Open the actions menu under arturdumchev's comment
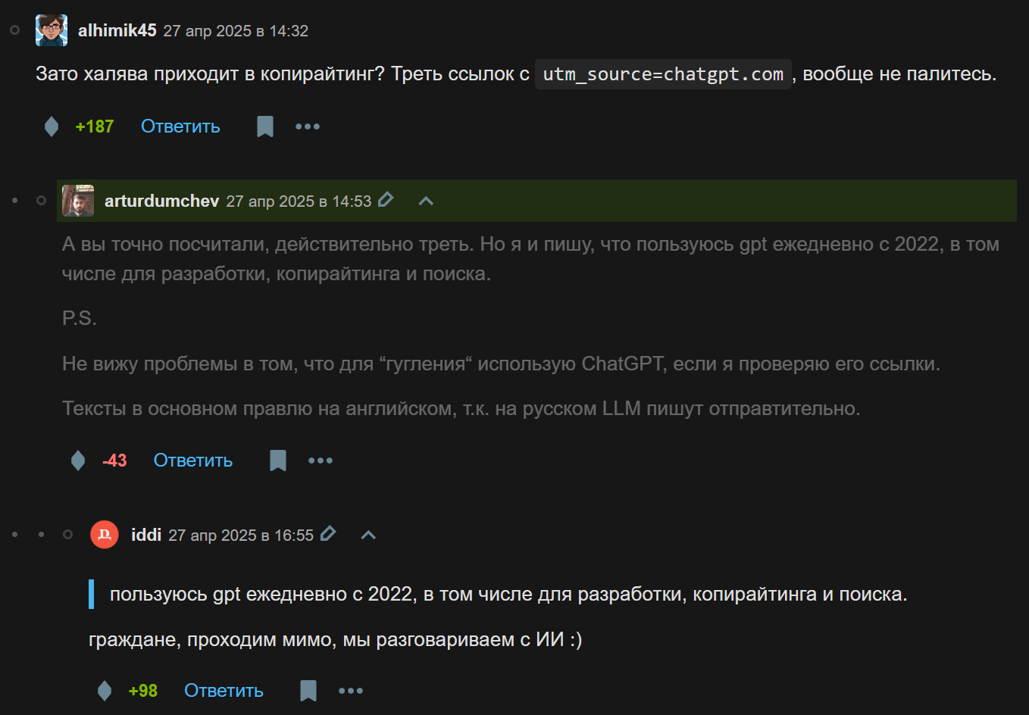The width and height of the screenshot is (1029, 715). click(320, 460)
